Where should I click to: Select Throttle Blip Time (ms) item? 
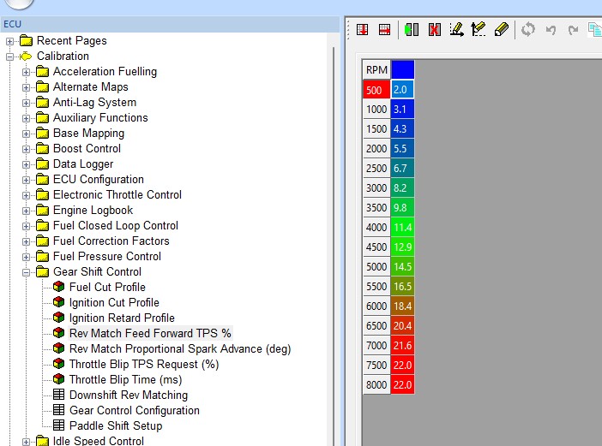125,379
